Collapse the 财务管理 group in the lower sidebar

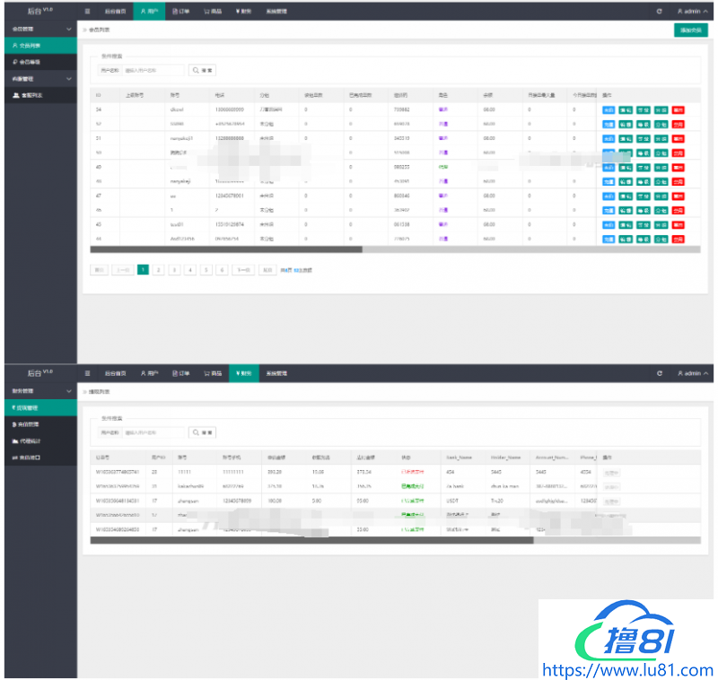(69, 391)
